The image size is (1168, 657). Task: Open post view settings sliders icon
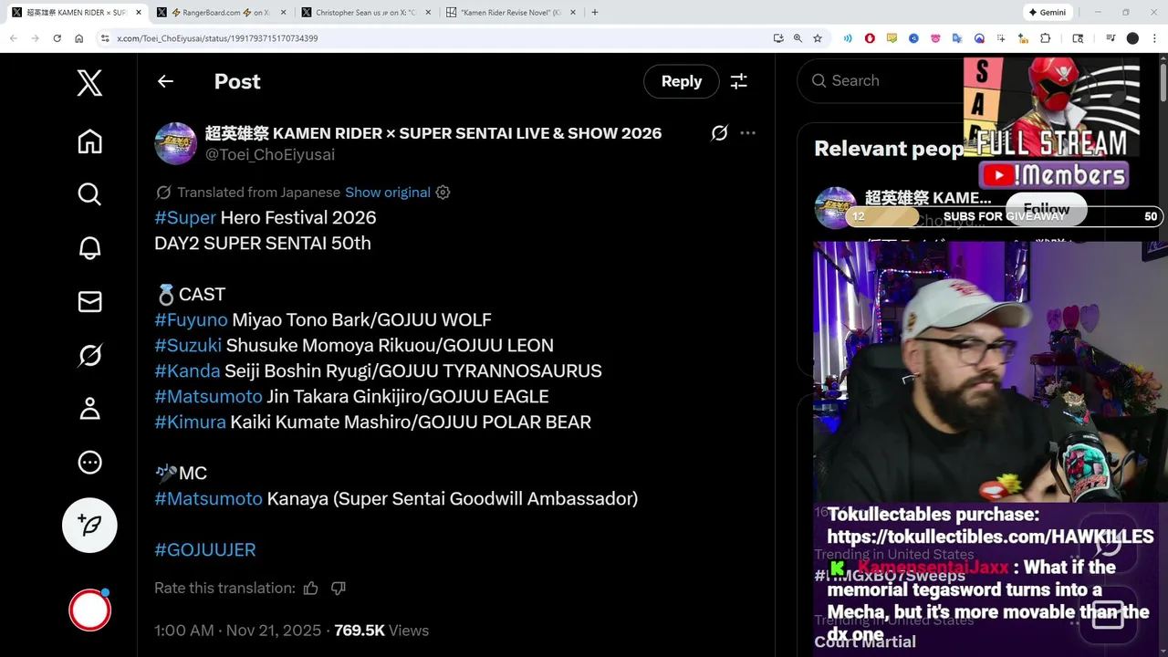[x=738, y=81]
